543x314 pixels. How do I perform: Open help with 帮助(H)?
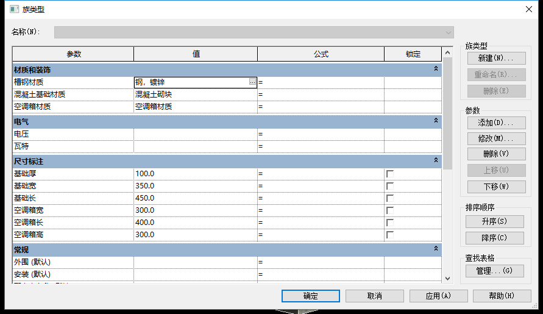pyautogui.click(x=502, y=296)
